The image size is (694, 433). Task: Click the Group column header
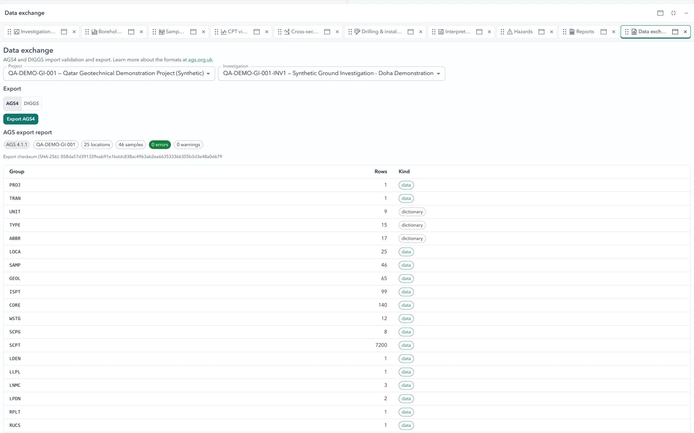[17, 172]
